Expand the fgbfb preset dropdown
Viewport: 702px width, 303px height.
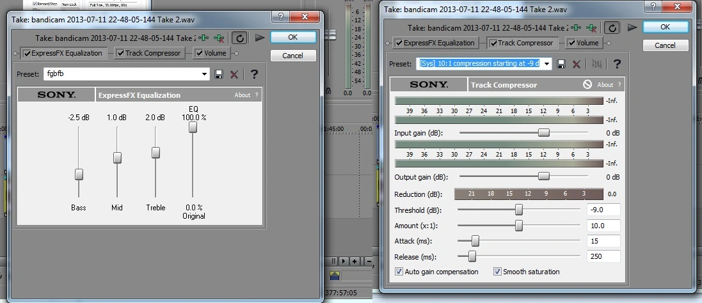point(205,74)
